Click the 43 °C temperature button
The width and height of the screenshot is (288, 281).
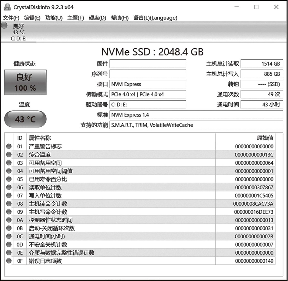(25, 119)
